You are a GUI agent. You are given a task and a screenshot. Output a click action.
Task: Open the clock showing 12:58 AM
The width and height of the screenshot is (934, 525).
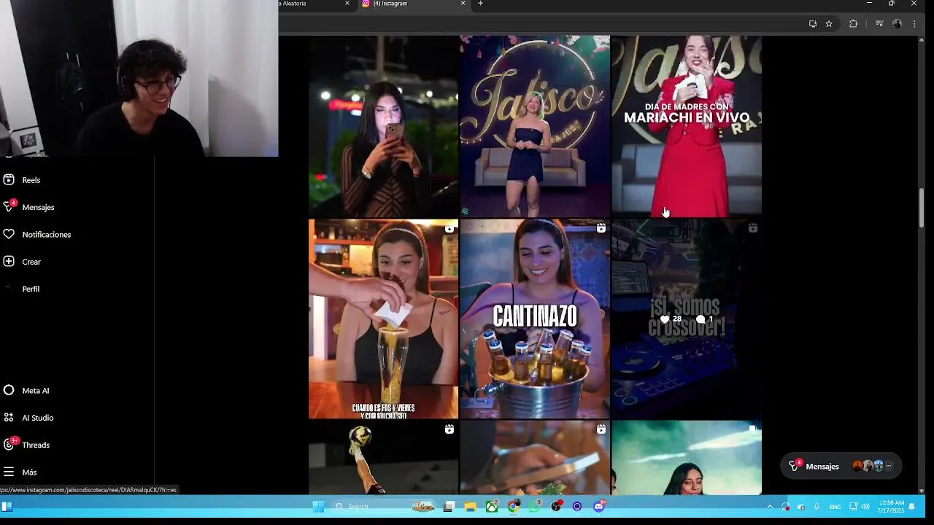pyautogui.click(x=891, y=507)
